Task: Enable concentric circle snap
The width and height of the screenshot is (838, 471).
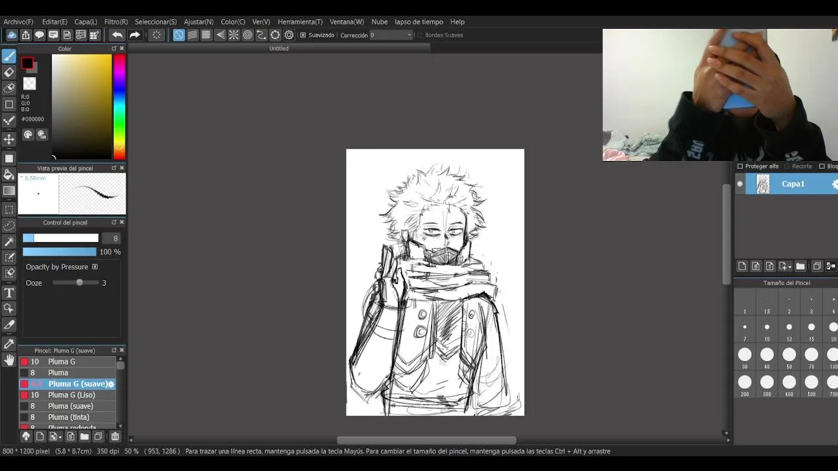Action: tap(247, 35)
